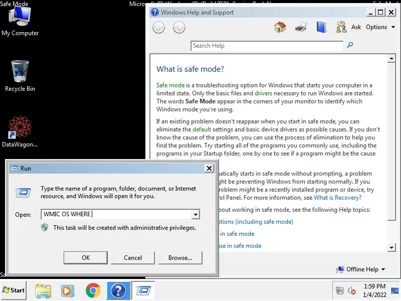Viewport: 401px width, 301px height.
Task: Follow the green Safe mode definition link
Action: pos(170,85)
